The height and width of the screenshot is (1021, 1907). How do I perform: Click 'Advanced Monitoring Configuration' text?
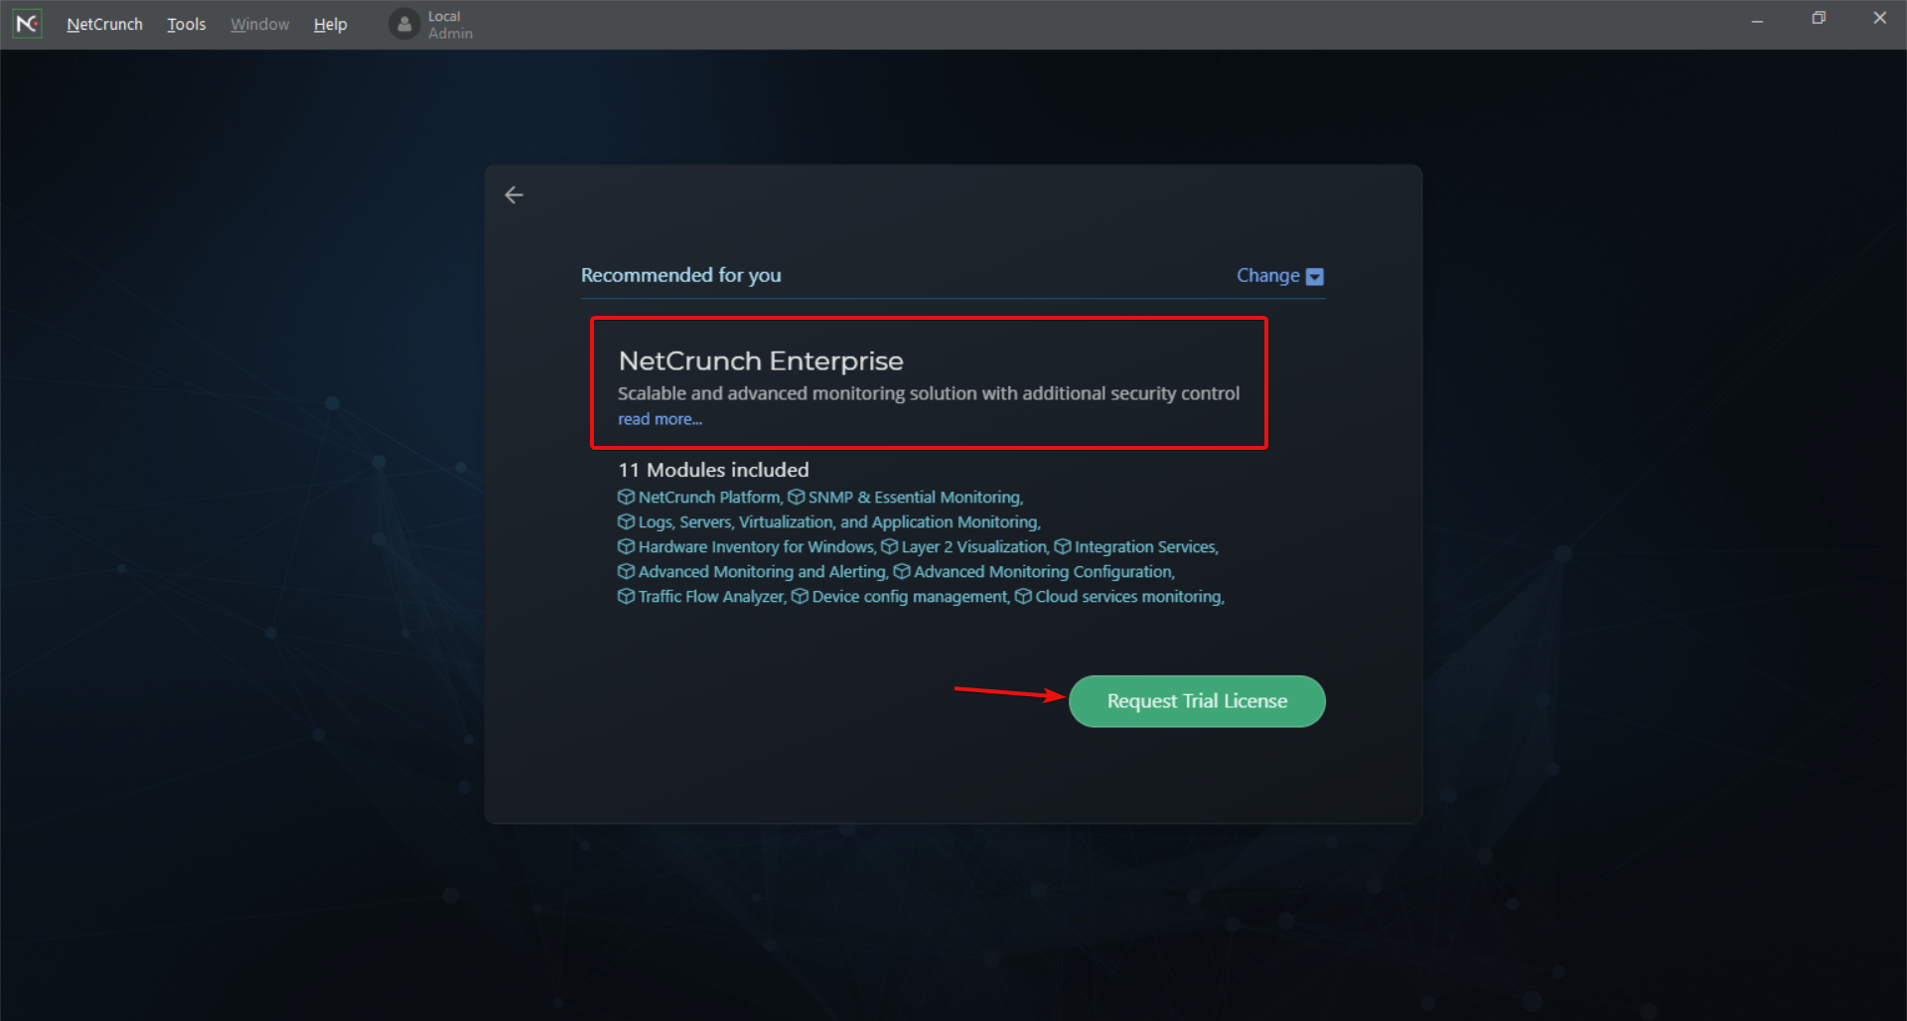[1043, 571]
